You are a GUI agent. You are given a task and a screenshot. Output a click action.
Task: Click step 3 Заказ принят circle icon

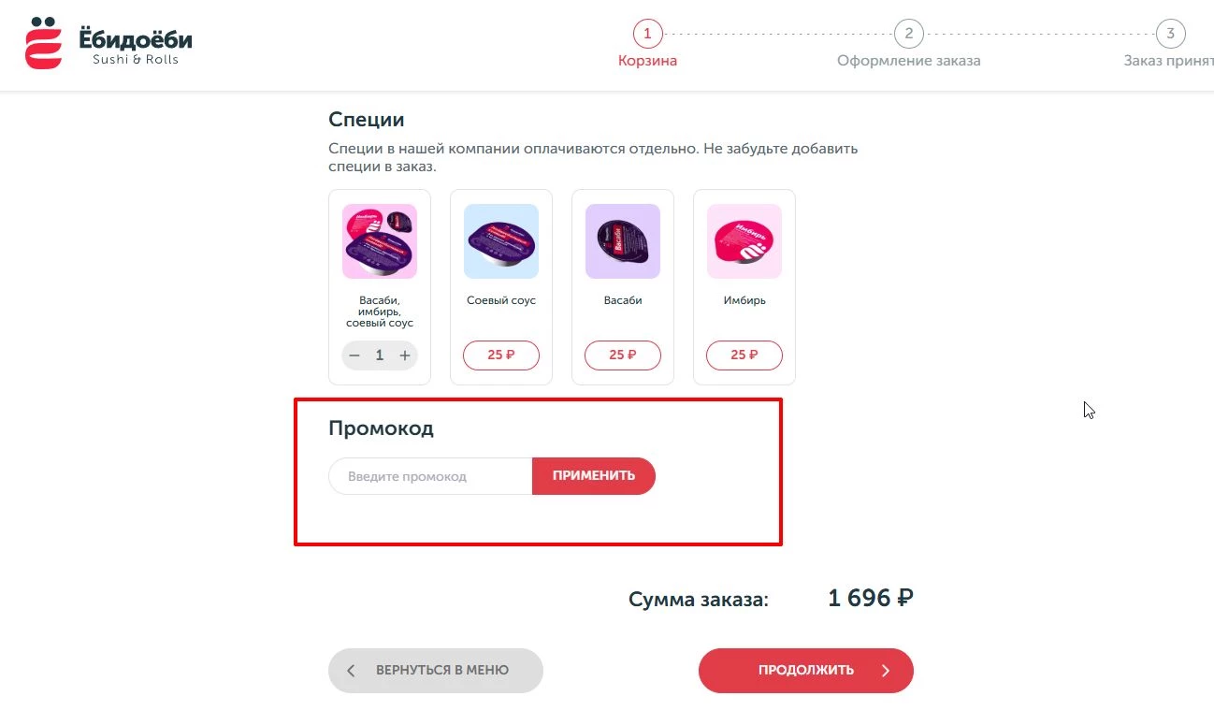(x=1170, y=33)
